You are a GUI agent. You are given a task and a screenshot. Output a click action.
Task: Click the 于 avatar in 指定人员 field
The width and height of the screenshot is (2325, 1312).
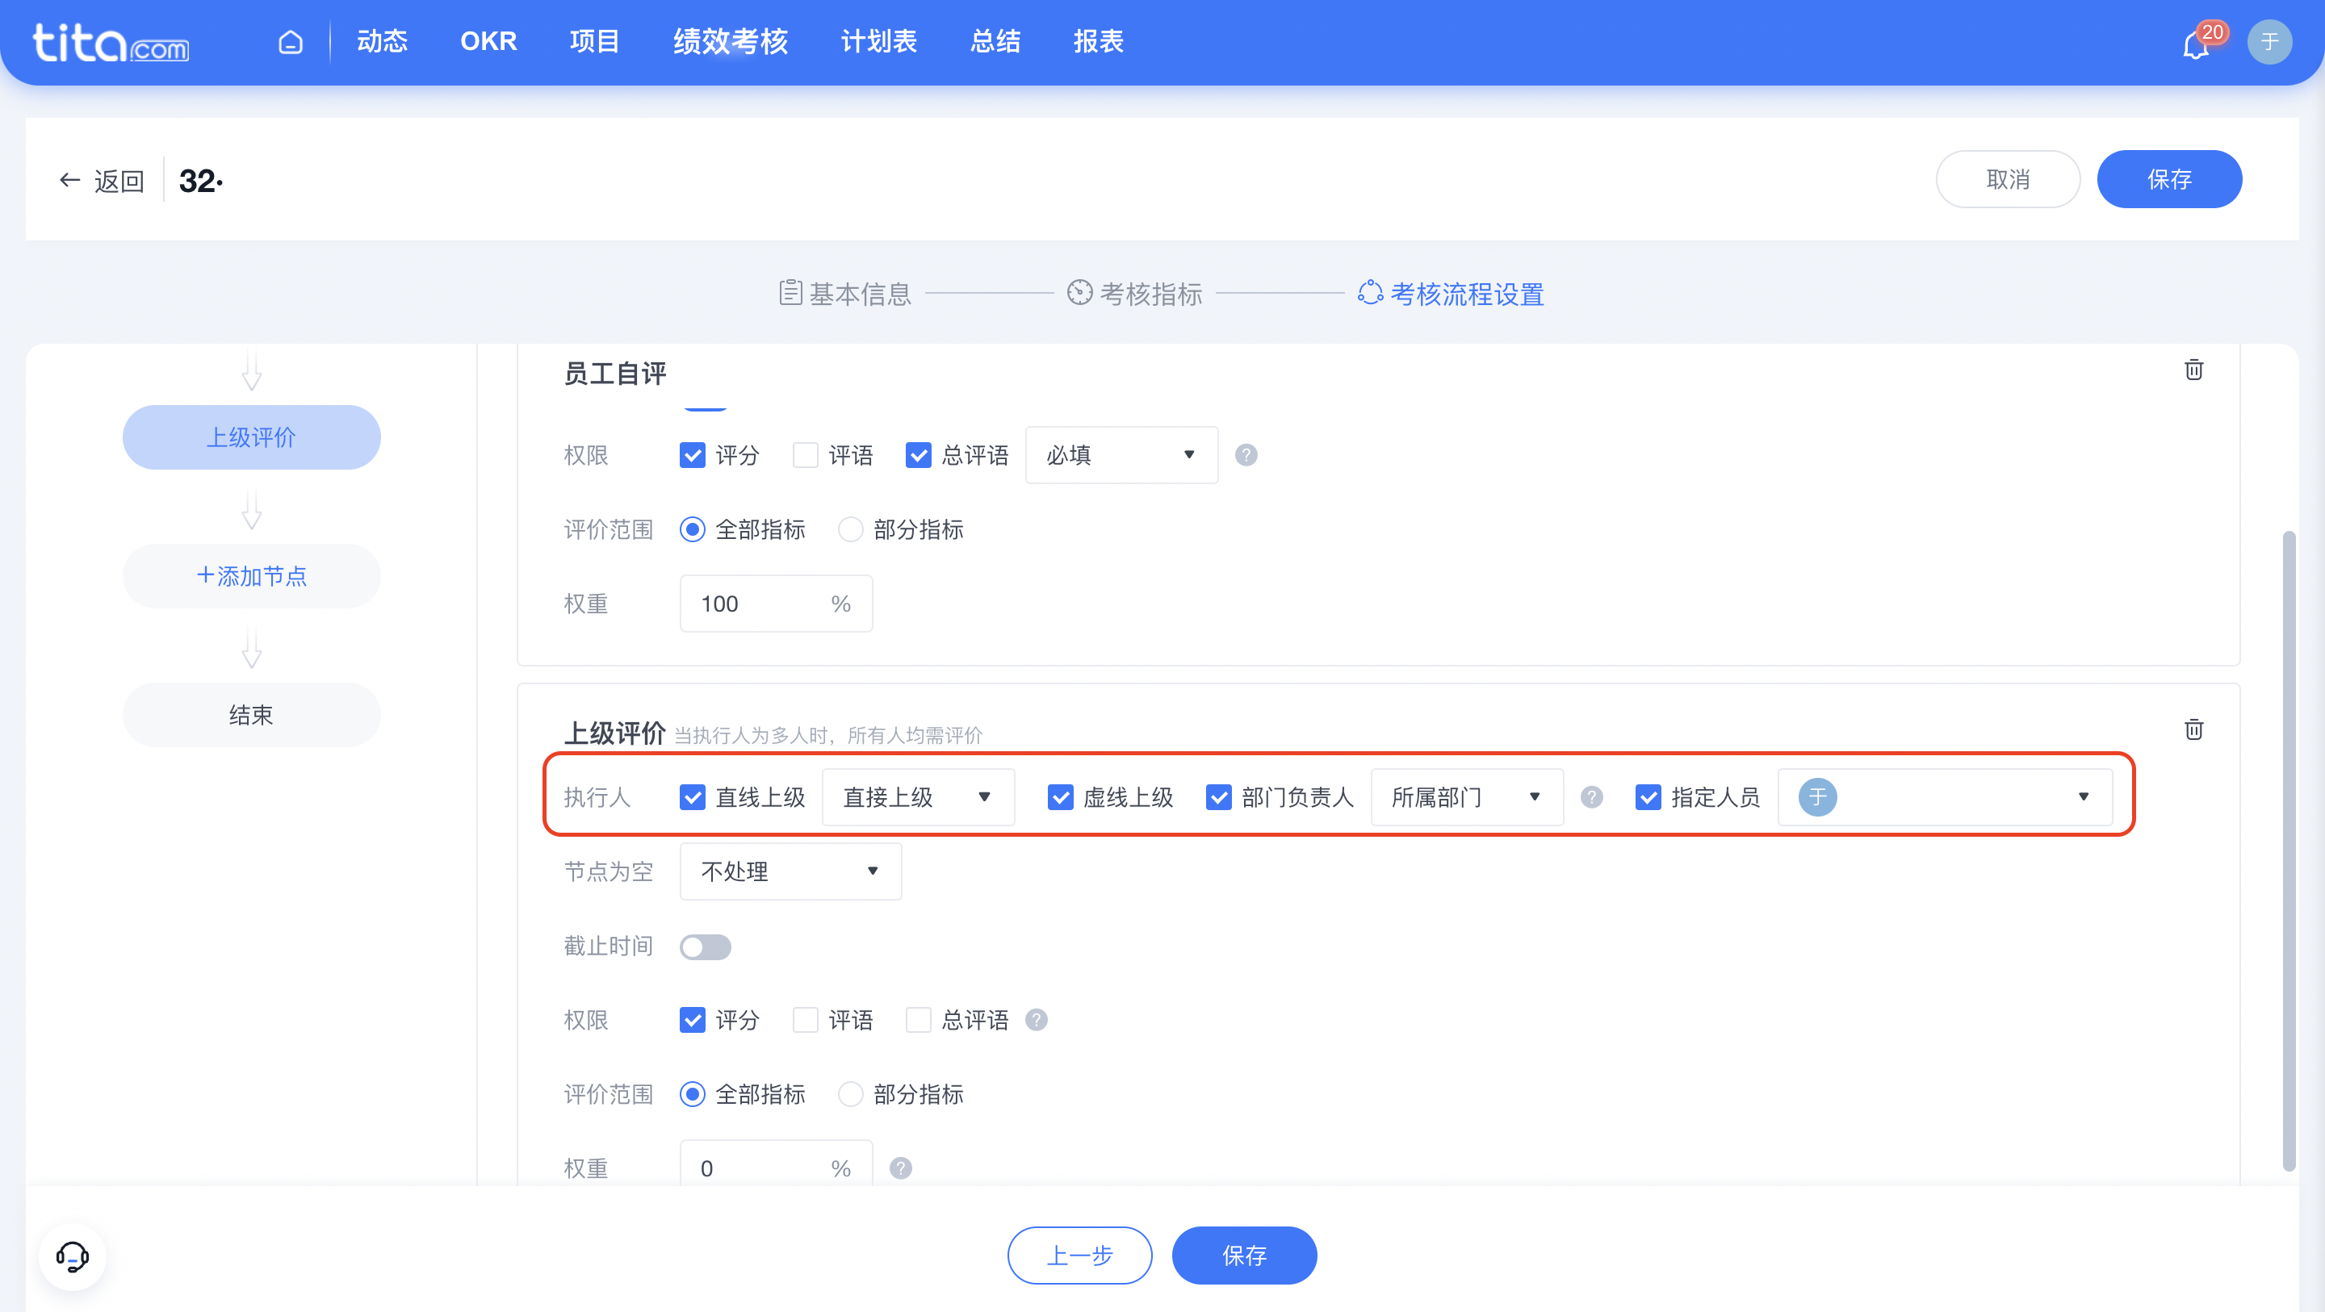1817,796
